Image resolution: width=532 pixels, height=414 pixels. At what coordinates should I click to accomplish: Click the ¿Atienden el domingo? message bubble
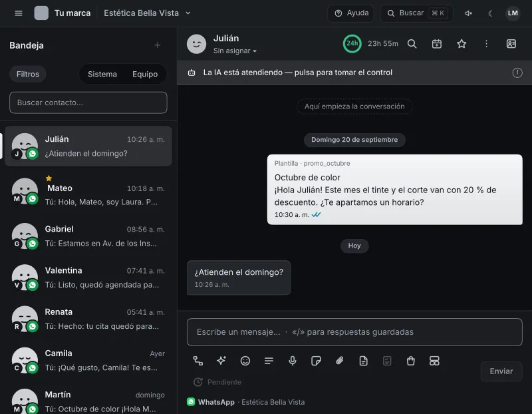tap(239, 278)
